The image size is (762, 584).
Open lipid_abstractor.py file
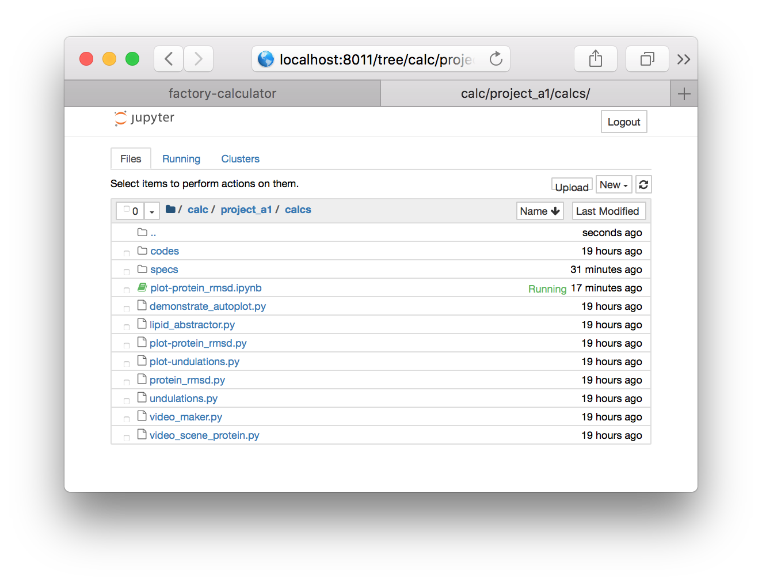[192, 325]
